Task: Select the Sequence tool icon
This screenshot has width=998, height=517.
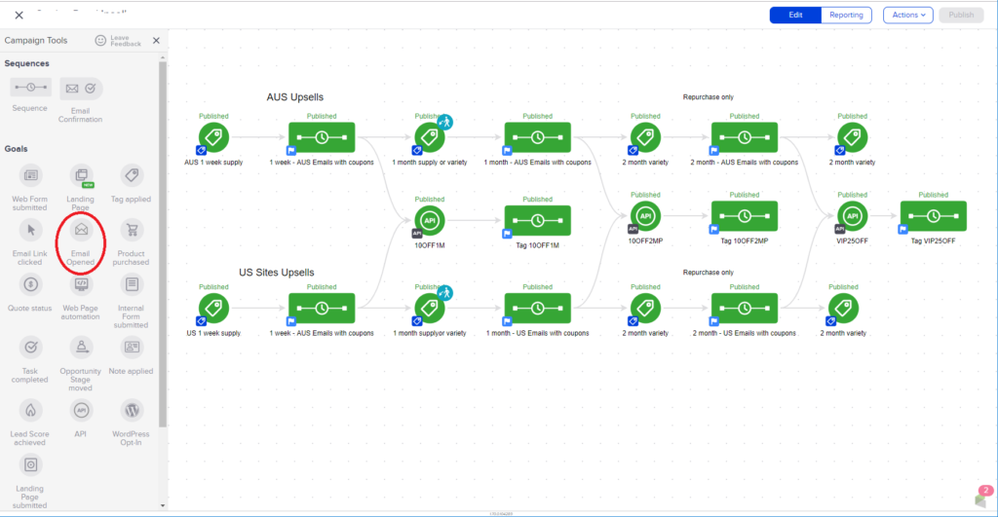Action: pos(30,89)
